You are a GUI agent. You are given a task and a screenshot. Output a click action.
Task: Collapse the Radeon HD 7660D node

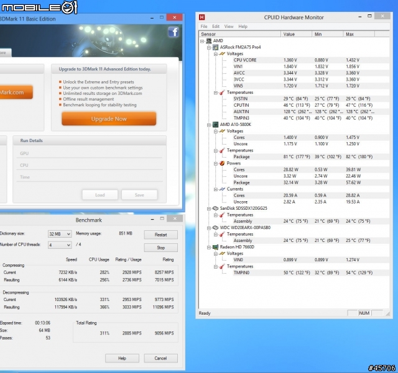(x=209, y=247)
